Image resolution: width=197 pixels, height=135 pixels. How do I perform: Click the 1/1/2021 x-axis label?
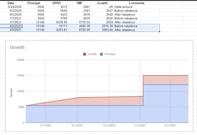pyautogui.click(x=140, y=125)
